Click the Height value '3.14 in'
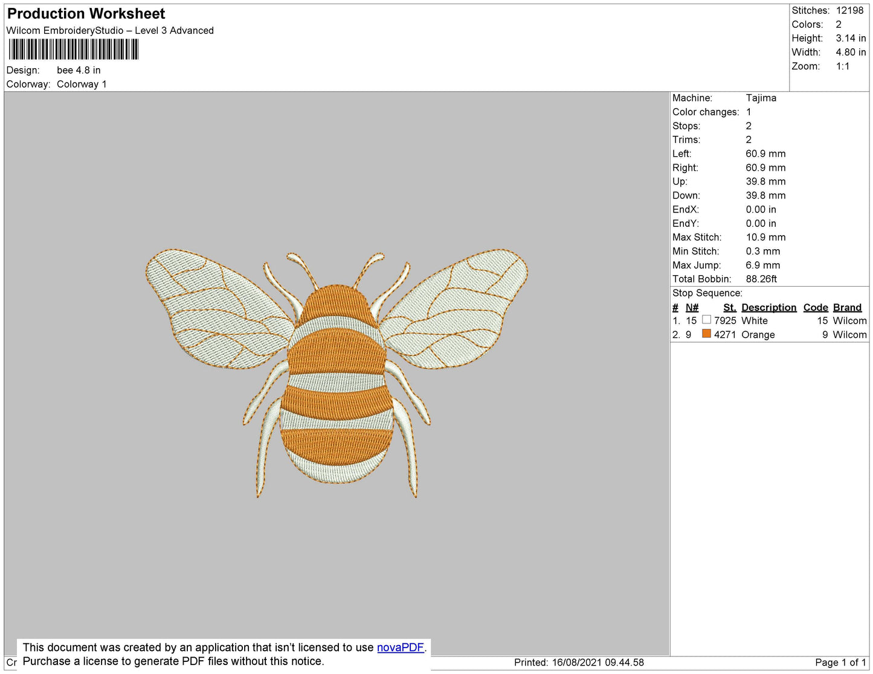The image size is (873, 674). 851,38
